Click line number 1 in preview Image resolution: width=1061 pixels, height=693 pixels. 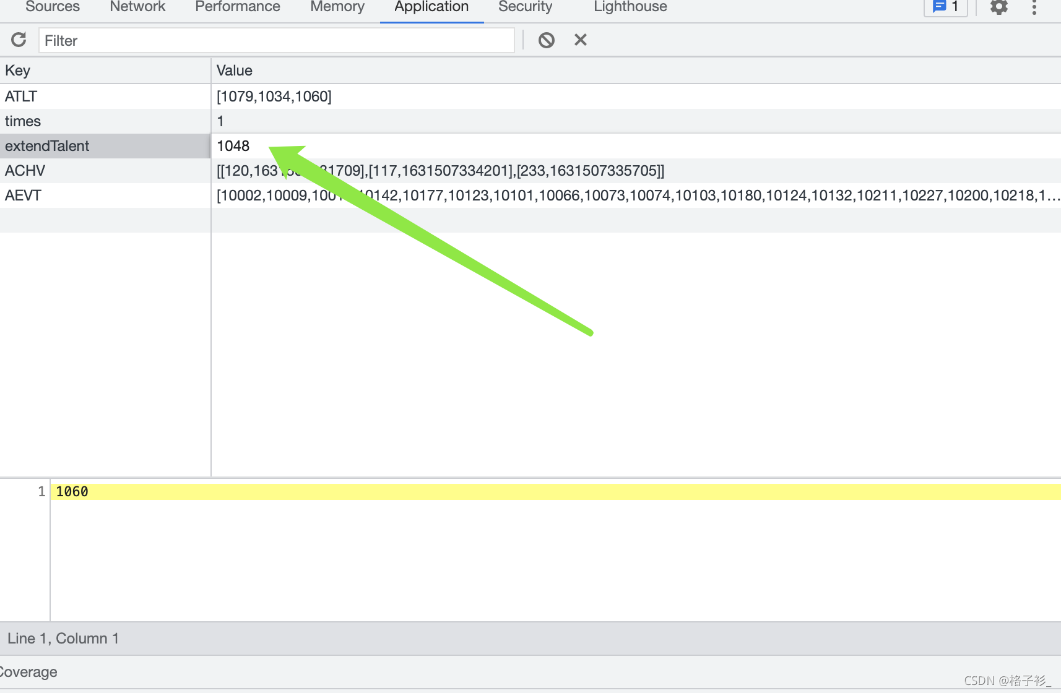41,492
